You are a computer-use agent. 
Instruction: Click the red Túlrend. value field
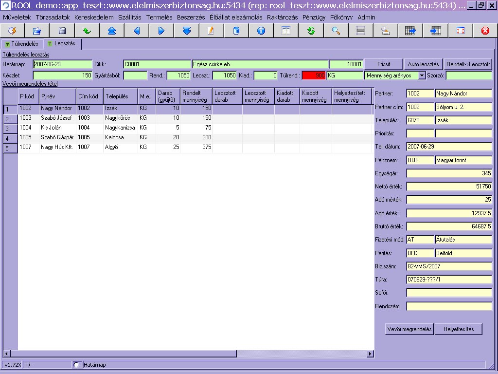click(x=314, y=75)
